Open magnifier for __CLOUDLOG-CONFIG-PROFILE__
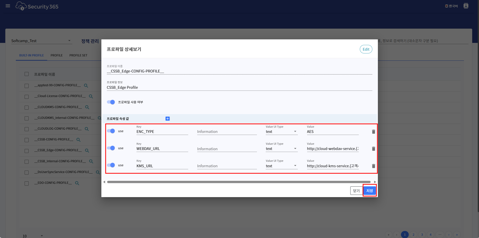The width and height of the screenshot is (479, 238). (87, 129)
